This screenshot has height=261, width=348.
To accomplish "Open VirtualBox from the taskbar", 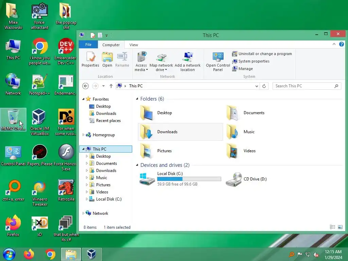I will pos(92,254).
